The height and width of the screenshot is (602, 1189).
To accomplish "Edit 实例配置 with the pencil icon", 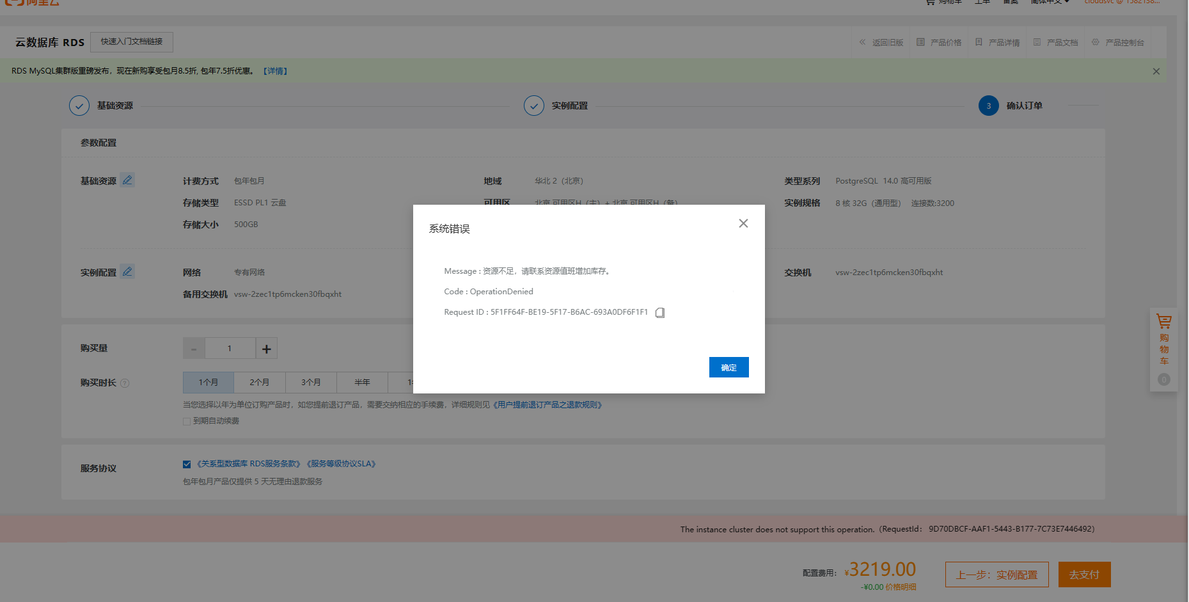I will click(127, 271).
